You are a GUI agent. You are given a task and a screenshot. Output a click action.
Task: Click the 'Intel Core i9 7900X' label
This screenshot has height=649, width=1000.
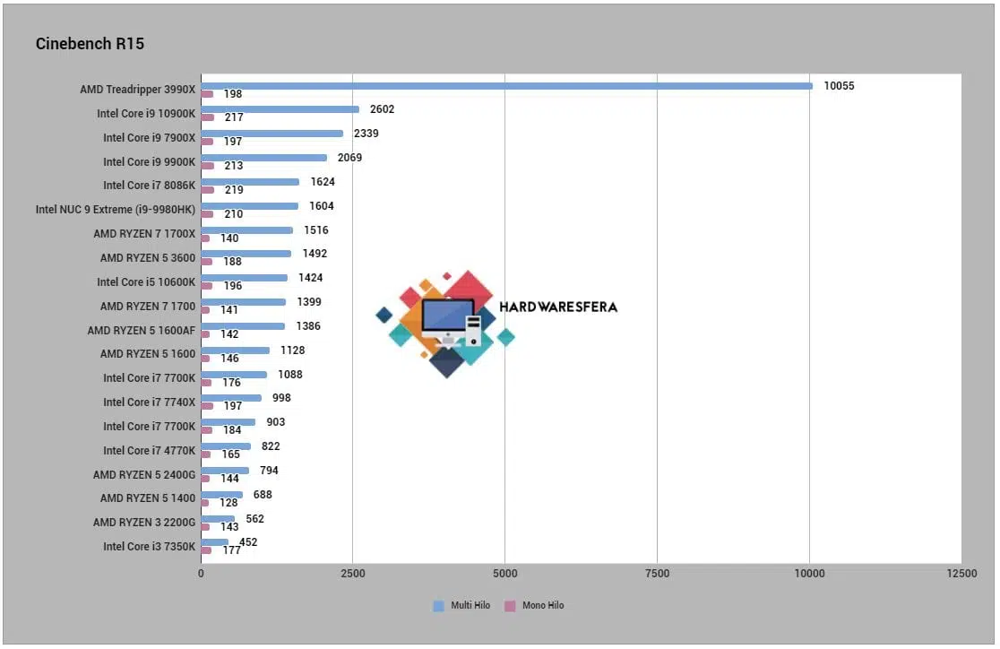(150, 138)
